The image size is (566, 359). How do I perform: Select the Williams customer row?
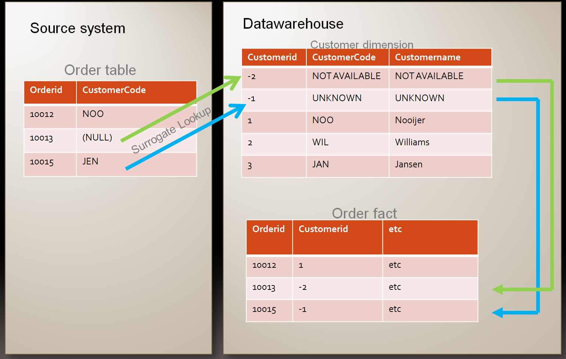point(412,142)
